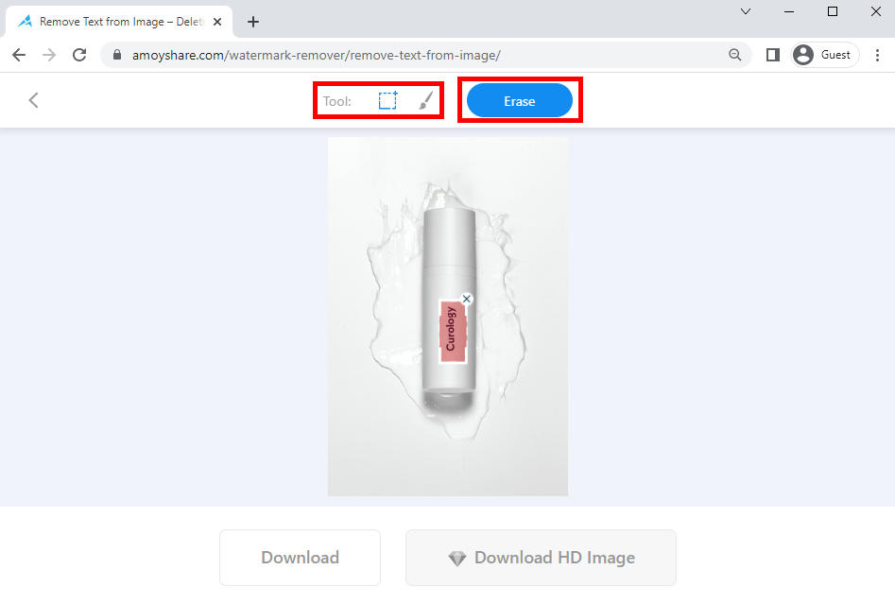Click the Download button
Image resolution: width=895 pixels, height=604 pixels.
point(301,557)
